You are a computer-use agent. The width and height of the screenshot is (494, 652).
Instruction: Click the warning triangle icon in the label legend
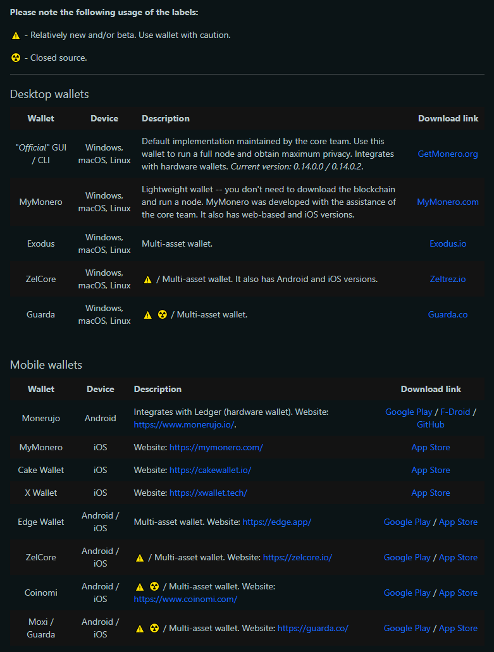click(16, 36)
